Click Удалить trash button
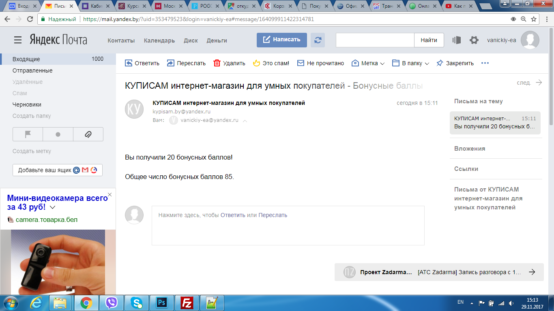 click(x=229, y=63)
